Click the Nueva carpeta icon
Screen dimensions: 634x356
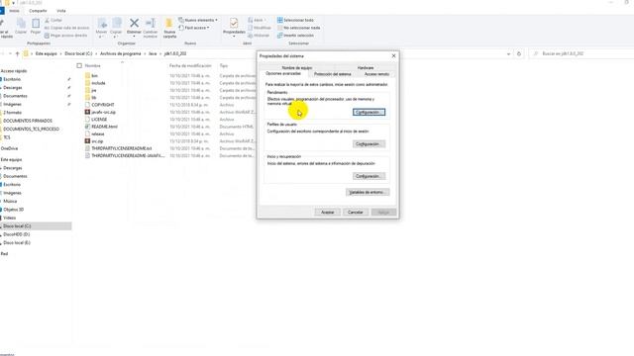(169, 28)
